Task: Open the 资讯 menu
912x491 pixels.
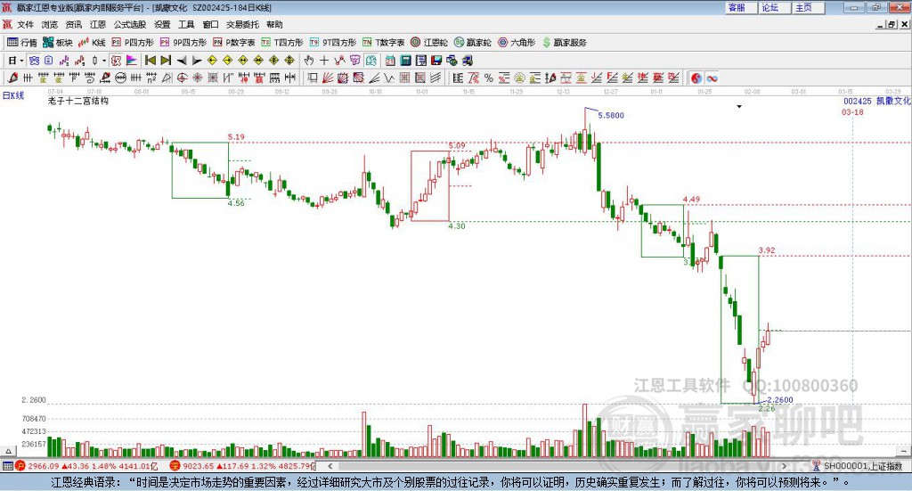Action: pyautogui.click(x=74, y=24)
